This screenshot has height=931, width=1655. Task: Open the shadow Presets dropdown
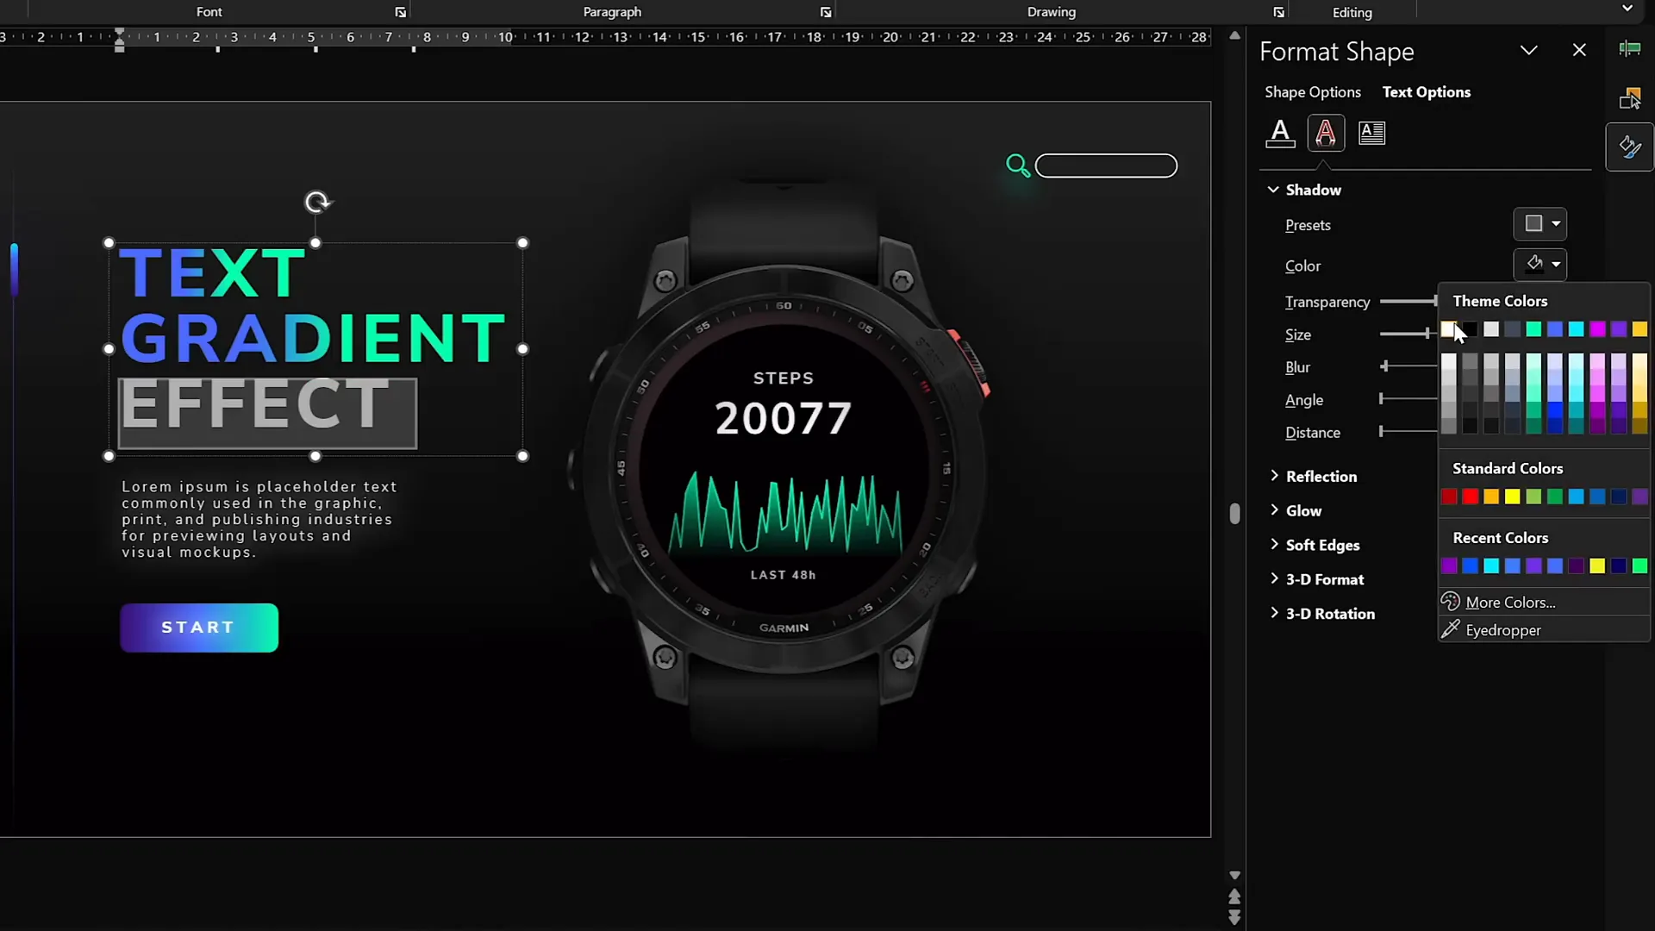click(x=1539, y=224)
